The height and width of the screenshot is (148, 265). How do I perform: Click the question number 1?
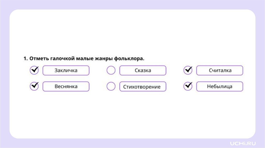[25, 59]
